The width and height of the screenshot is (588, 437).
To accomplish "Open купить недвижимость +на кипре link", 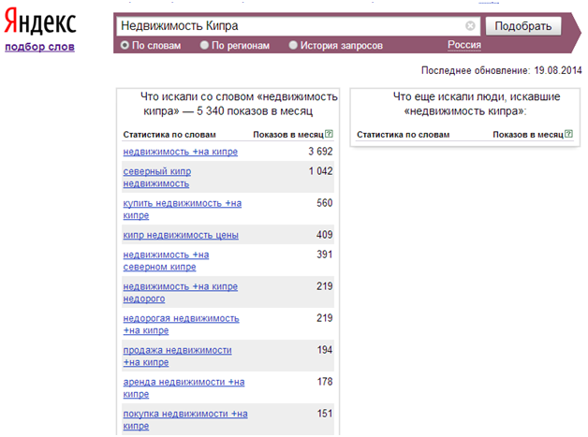I will [183, 209].
